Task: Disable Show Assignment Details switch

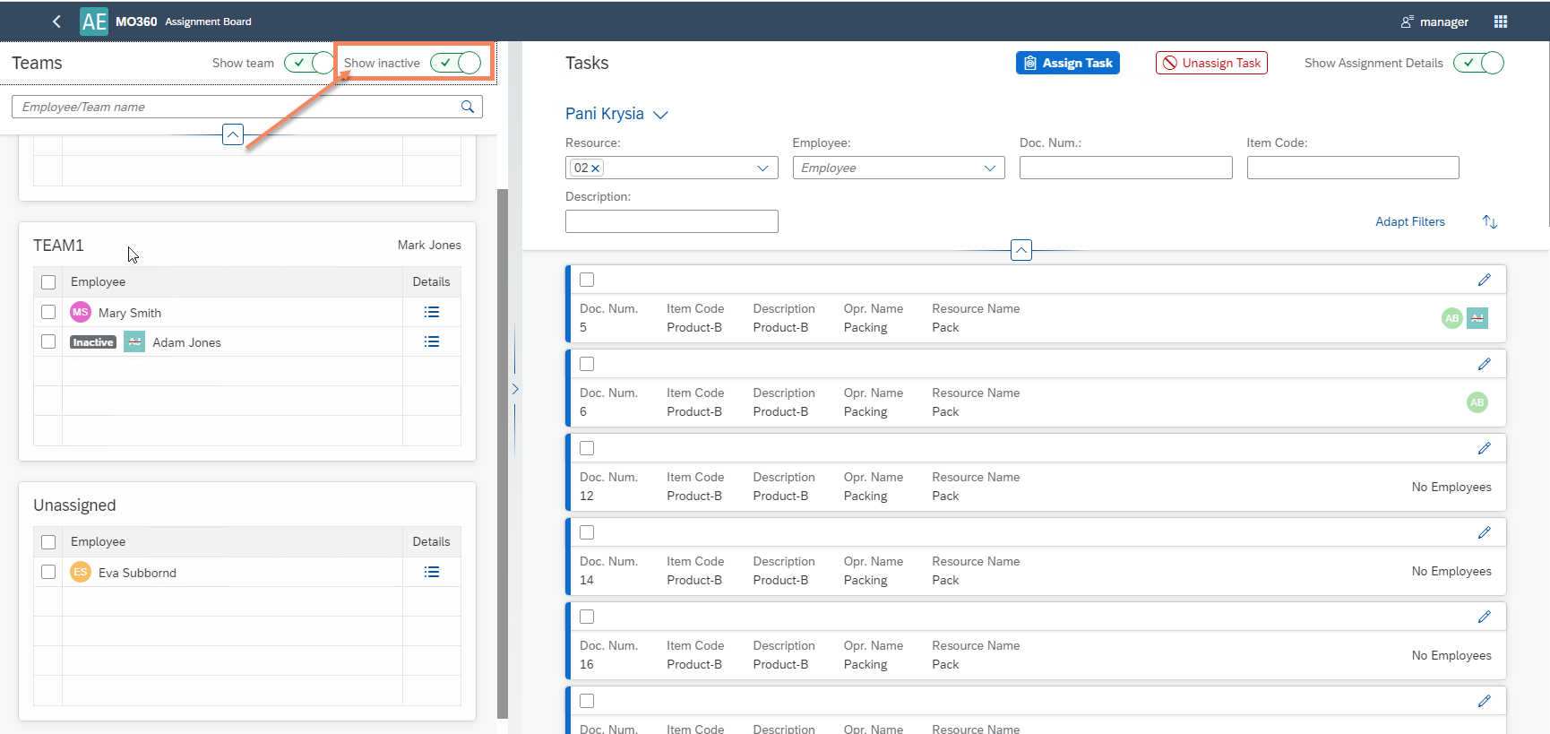Action: 1478,63
